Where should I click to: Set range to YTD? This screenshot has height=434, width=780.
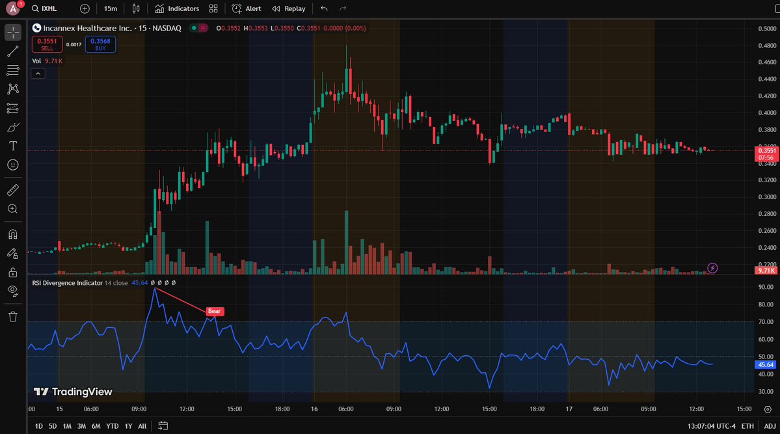tap(113, 426)
